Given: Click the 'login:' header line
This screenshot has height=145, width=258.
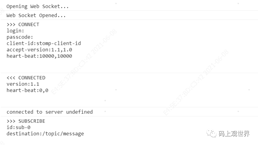Looking at the screenshot, I should (15, 31).
